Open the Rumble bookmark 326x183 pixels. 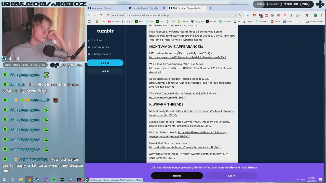[183, 22]
